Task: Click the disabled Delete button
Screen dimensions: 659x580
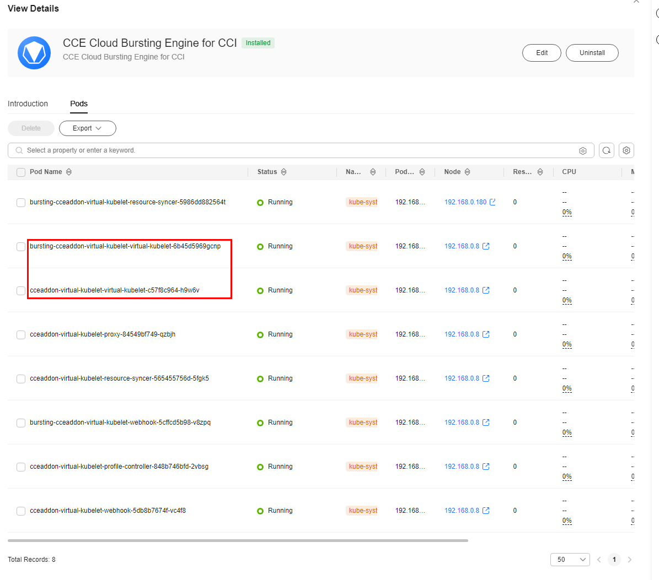Action: (31, 128)
